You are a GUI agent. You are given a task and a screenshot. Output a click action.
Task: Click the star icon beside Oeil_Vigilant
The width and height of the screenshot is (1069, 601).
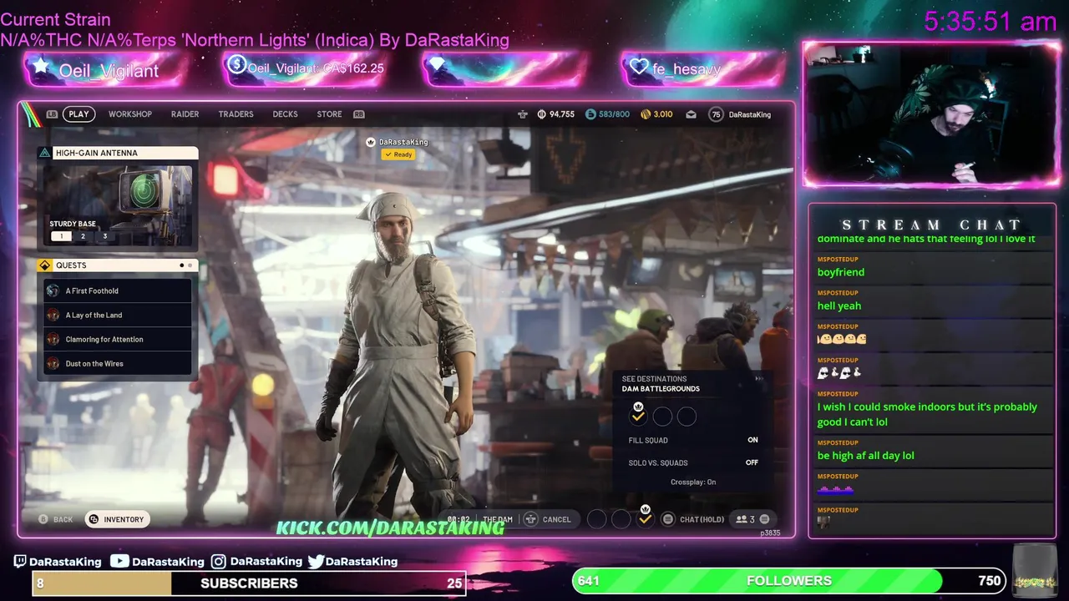pos(41,65)
